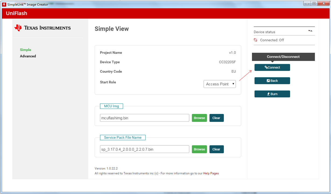Click the SimpleLink Image Creator window icon
Viewport: 331px width, 194px height.
(4, 5)
